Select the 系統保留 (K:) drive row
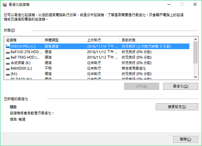This screenshot has width=202, height=146. (97, 63)
